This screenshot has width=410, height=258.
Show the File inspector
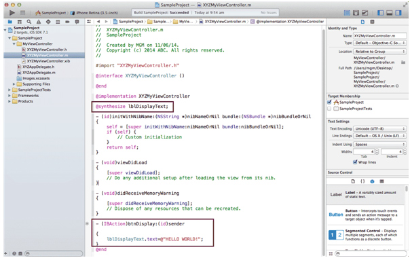(x=362, y=22)
